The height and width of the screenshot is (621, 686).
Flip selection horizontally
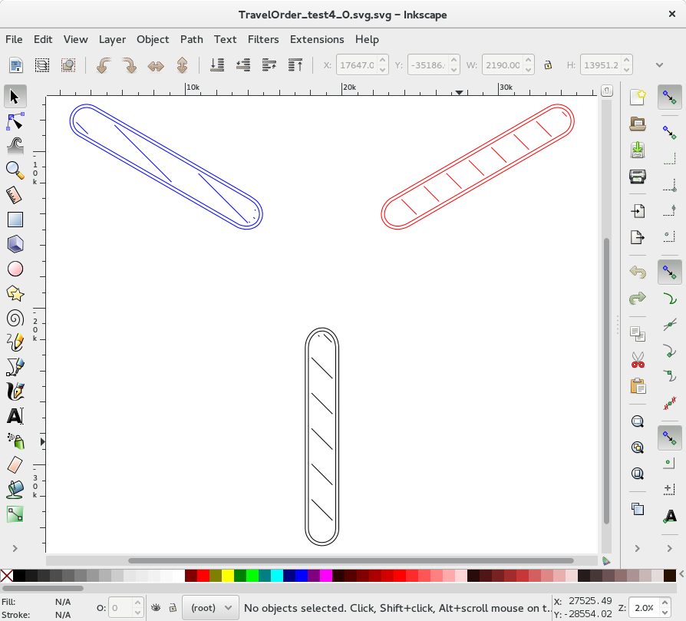pos(156,65)
